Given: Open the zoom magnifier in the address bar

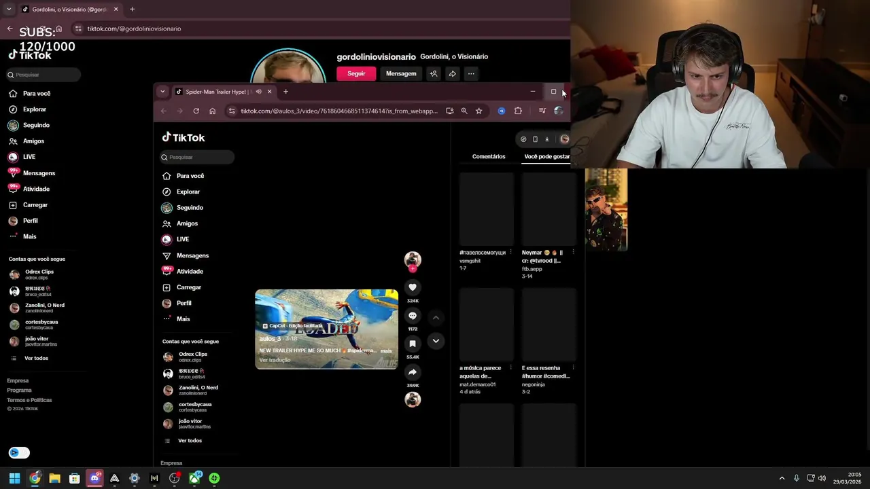Looking at the screenshot, I should (x=464, y=111).
